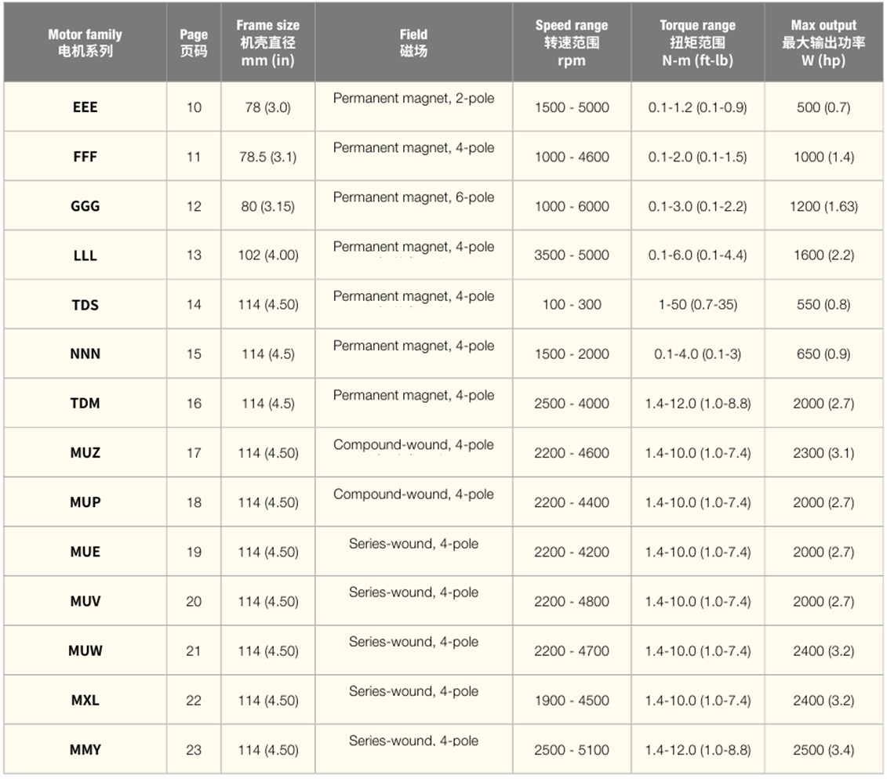This screenshot has width=887, height=779.
Task: Click page number 11 for FFF
Action: click(x=194, y=157)
